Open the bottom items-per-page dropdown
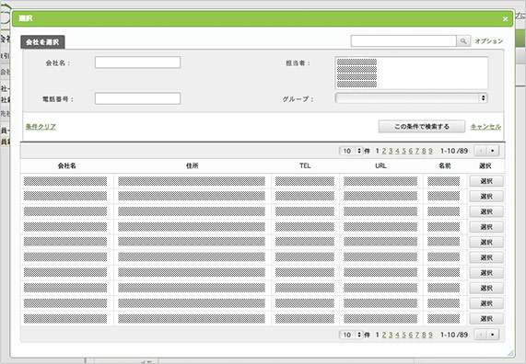Image resolution: width=526 pixels, height=364 pixels. [351, 335]
